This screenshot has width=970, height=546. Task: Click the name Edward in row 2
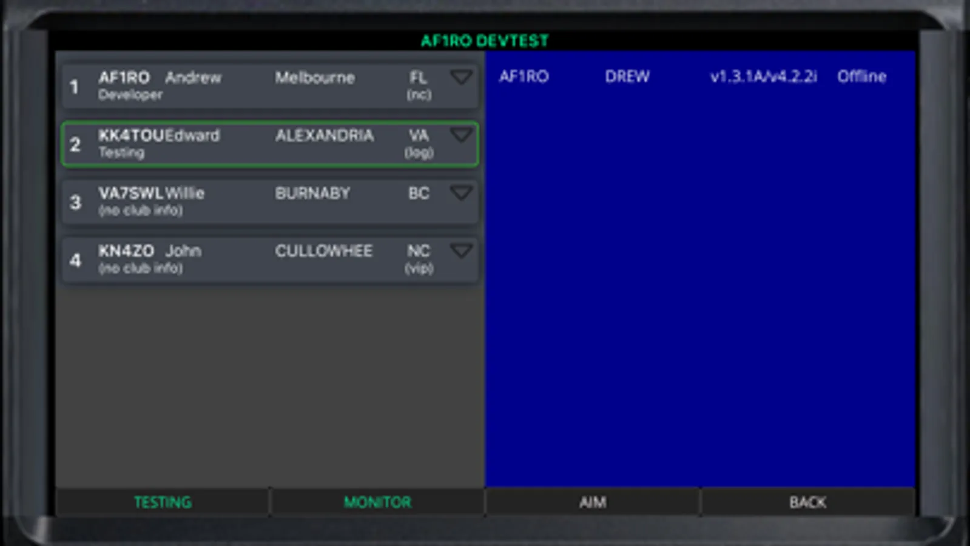pyautogui.click(x=192, y=135)
